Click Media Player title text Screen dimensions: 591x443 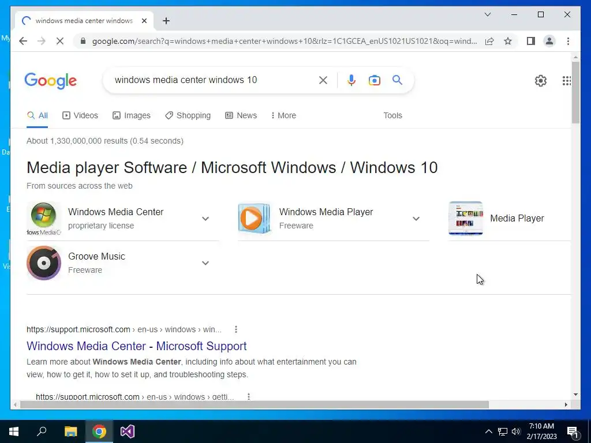(x=517, y=218)
